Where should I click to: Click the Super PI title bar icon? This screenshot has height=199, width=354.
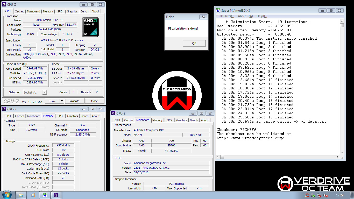(218, 10)
